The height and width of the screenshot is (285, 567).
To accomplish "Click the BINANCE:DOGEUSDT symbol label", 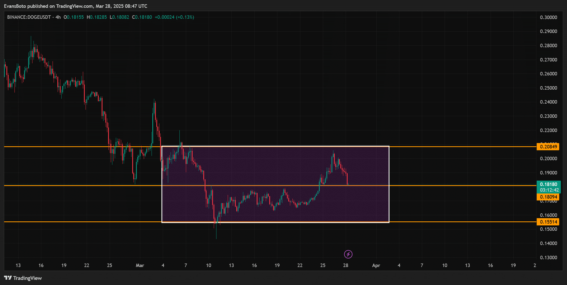I will [x=29, y=17].
